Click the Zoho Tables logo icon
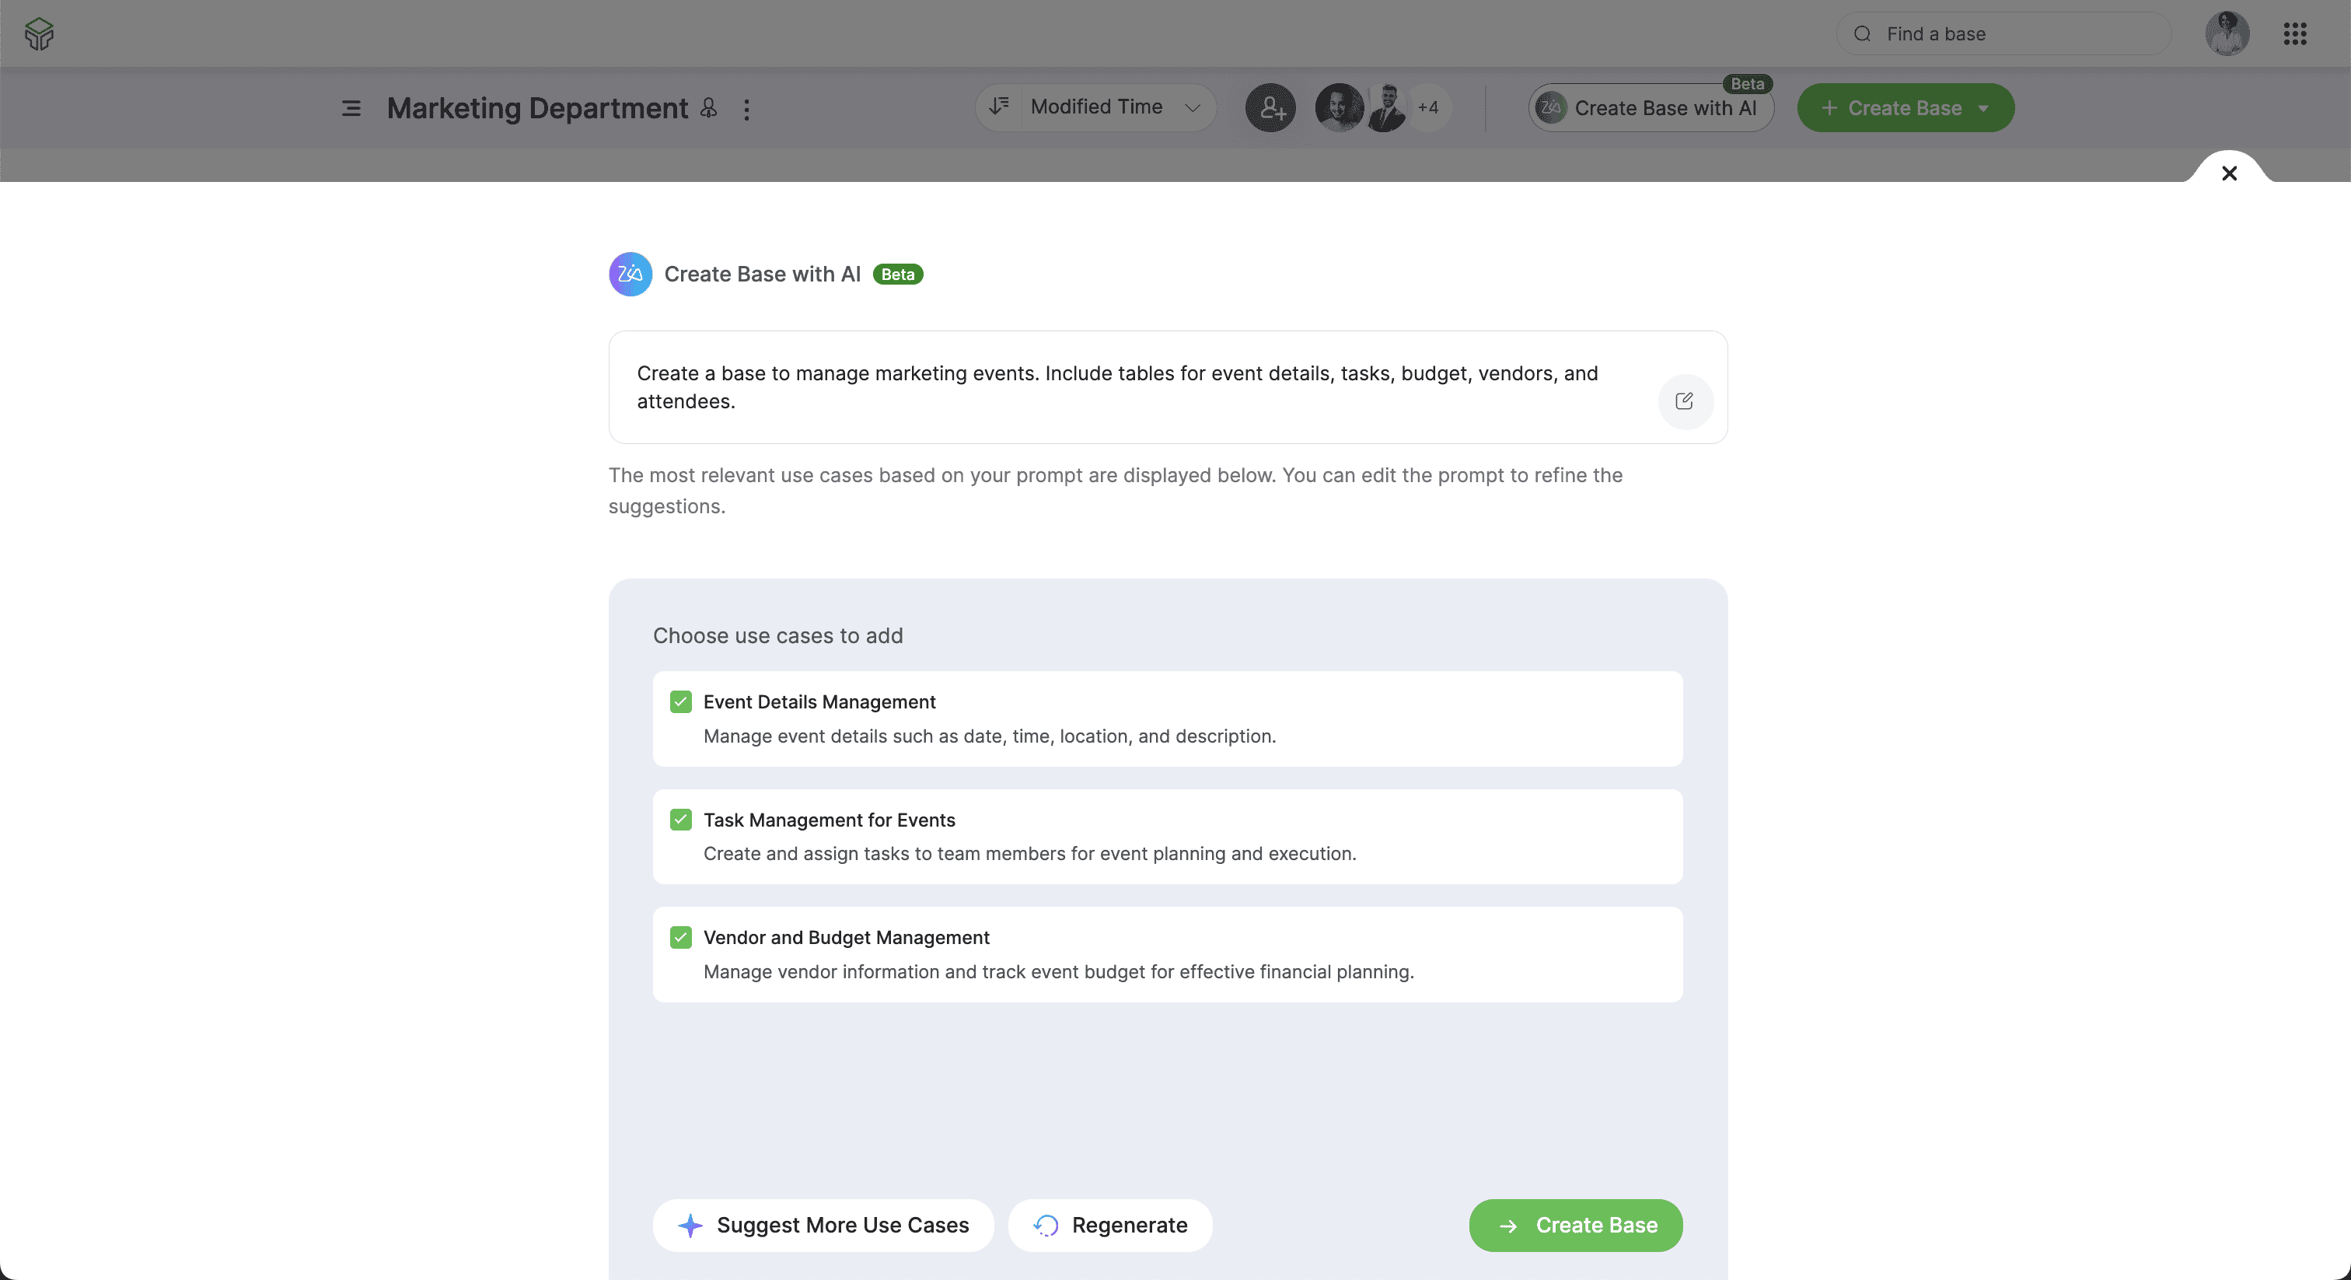Screen dimensions: 2351x1280 39,33
